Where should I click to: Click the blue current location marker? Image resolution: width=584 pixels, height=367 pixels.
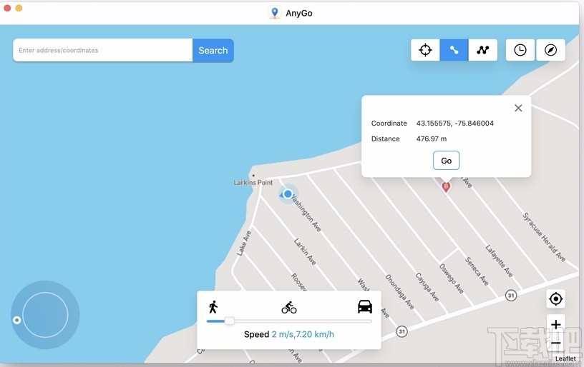288,194
